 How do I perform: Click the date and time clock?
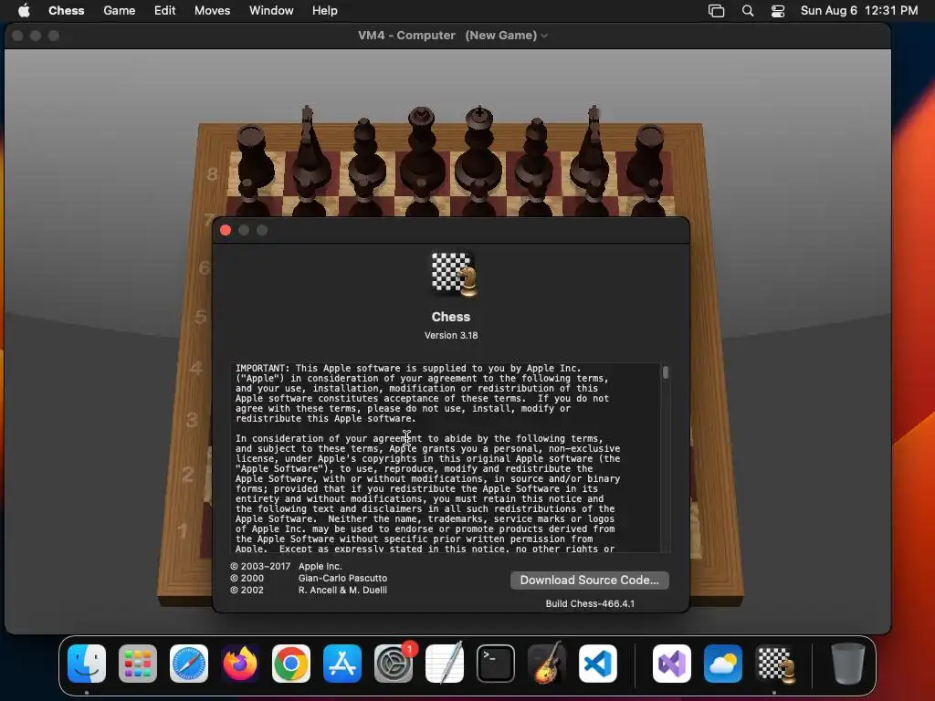click(858, 10)
